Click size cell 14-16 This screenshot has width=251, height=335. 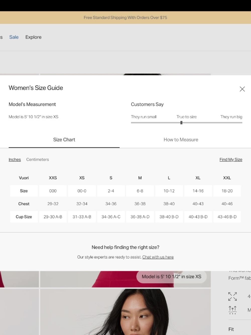pos(198,191)
